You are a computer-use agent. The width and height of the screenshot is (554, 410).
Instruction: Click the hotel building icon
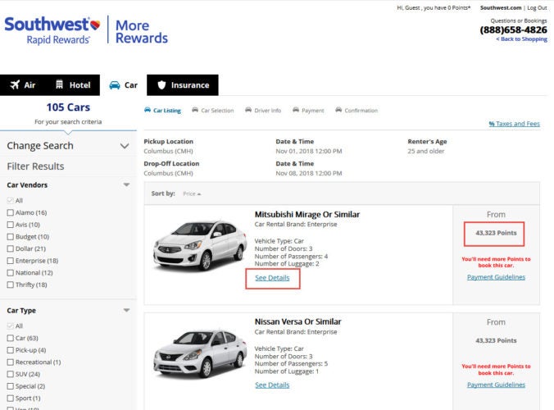[x=59, y=84]
